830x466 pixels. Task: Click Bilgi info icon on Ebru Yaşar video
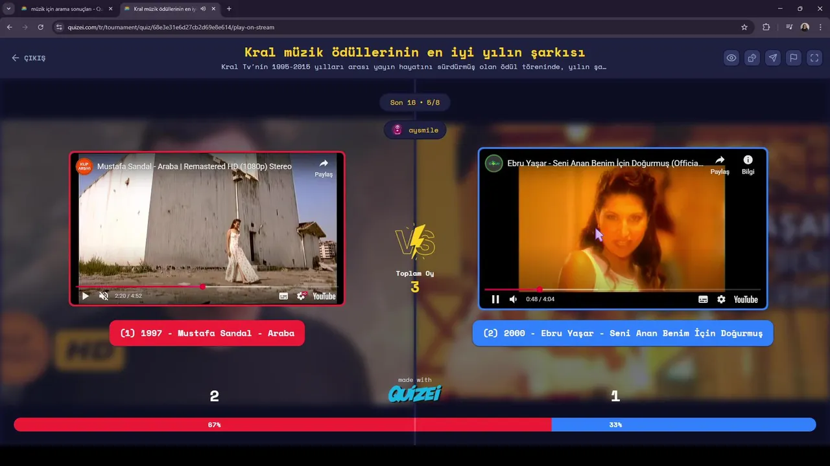click(748, 165)
